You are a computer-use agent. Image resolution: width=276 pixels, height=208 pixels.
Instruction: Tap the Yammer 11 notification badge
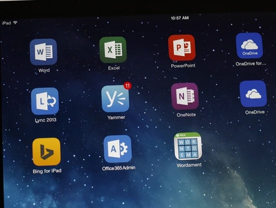tap(127, 86)
